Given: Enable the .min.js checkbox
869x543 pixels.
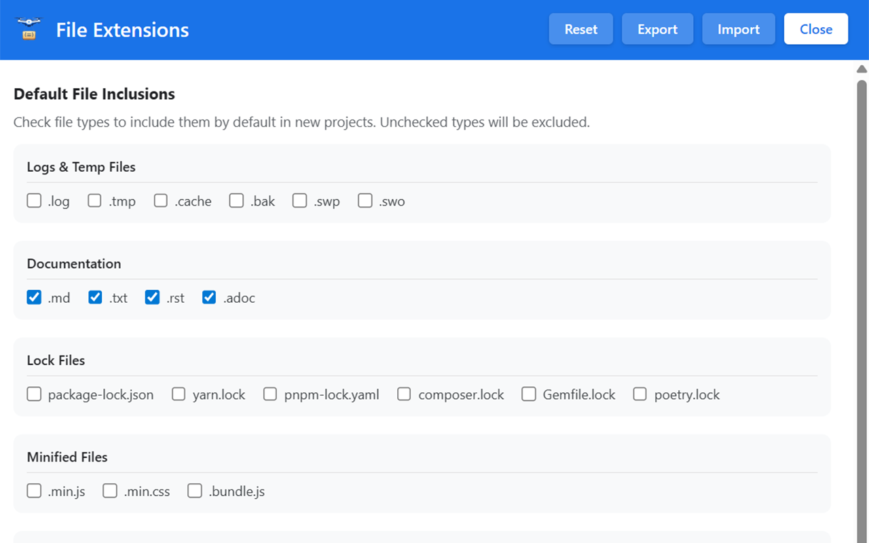Looking at the screenshot, I should click(34, 490).
